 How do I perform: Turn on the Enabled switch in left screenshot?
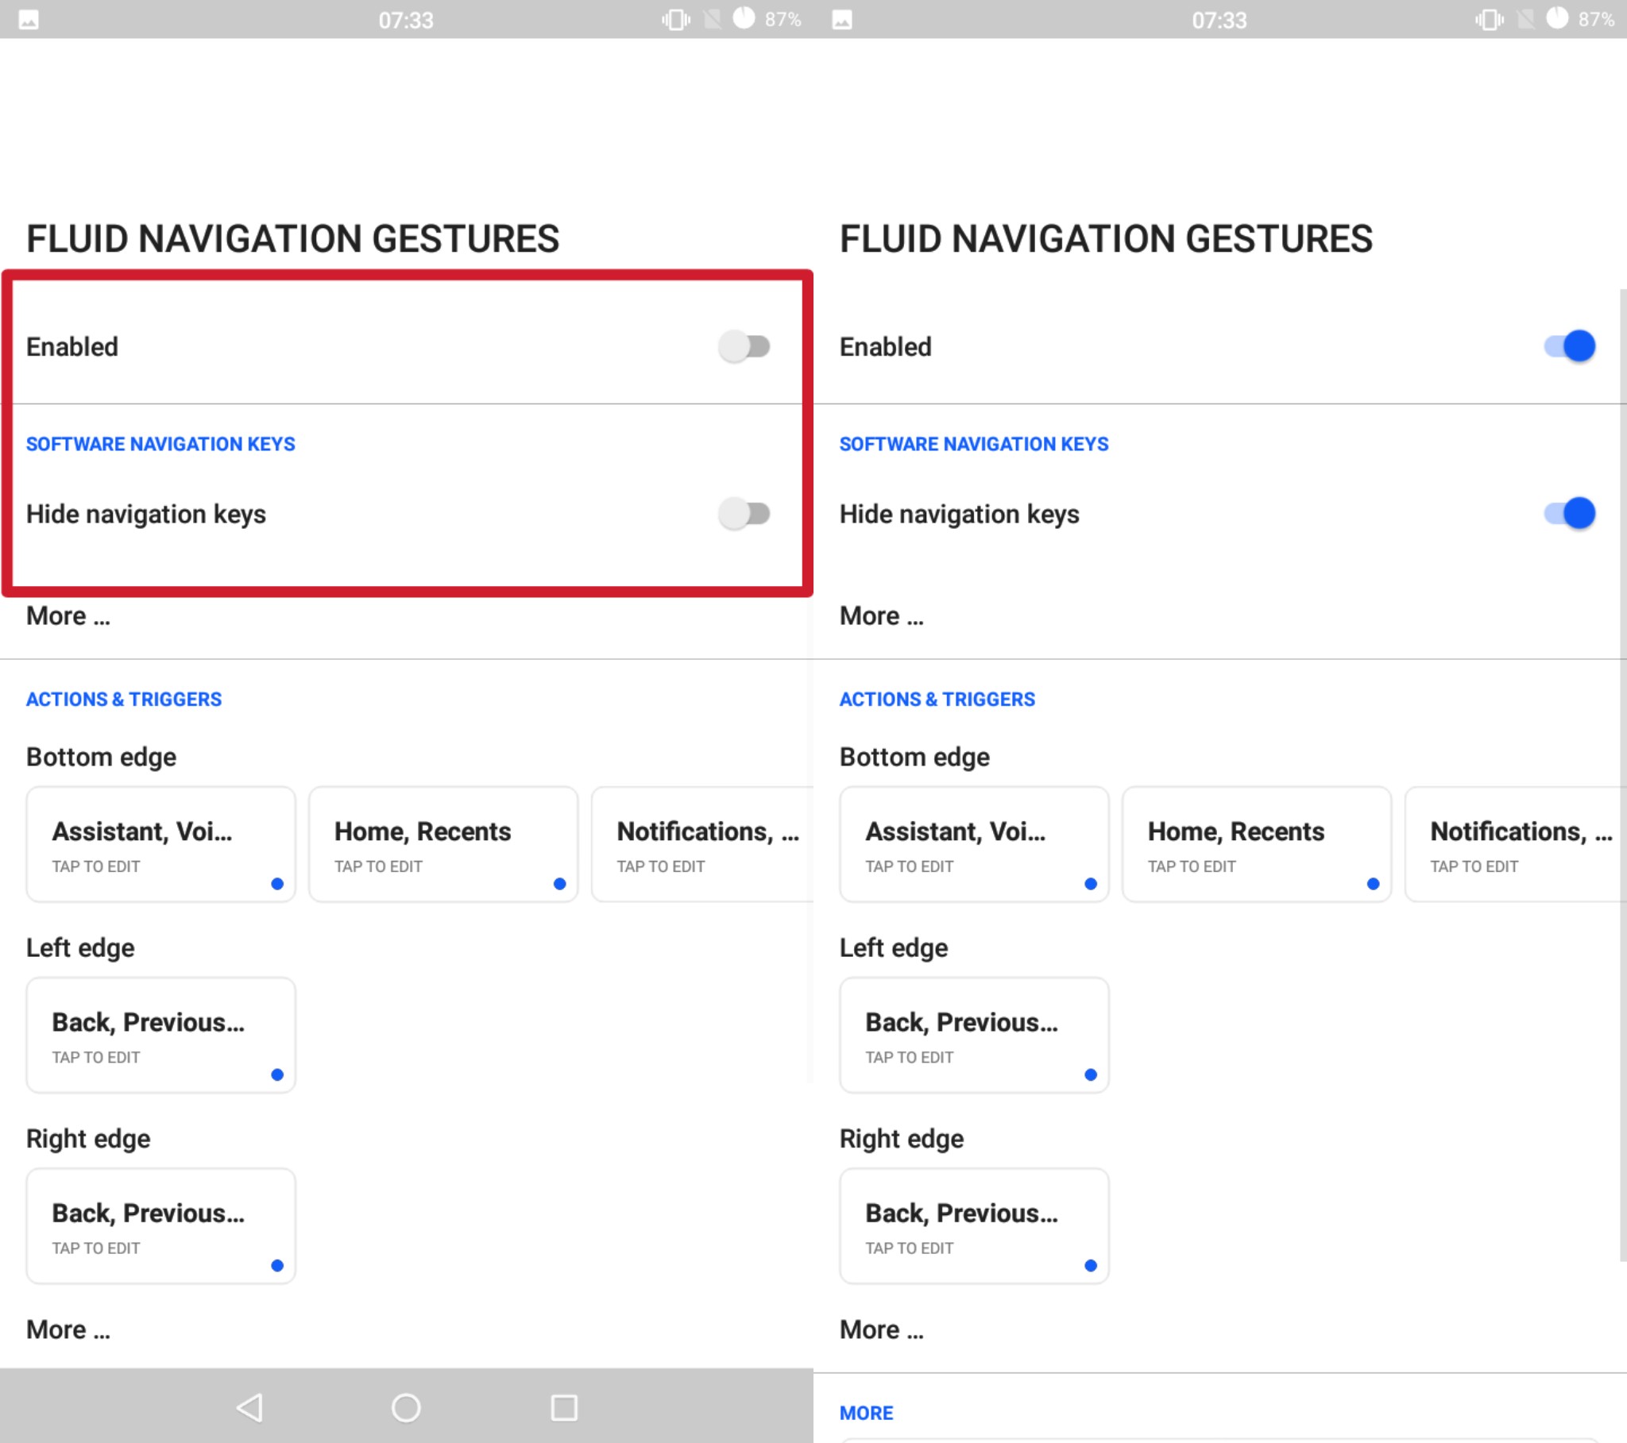[x=744, y=346]
